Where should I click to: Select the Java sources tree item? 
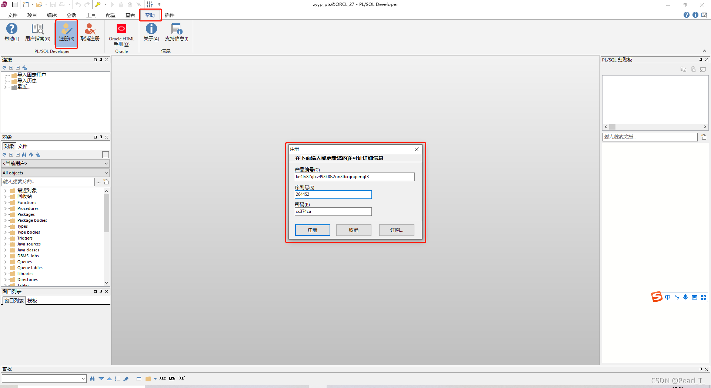point(29,244)
